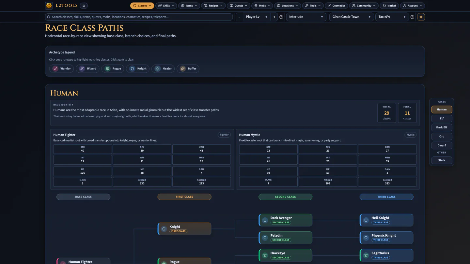Open the Tools menu
This screenshot has height=264, width=470.
click(313, 6)
